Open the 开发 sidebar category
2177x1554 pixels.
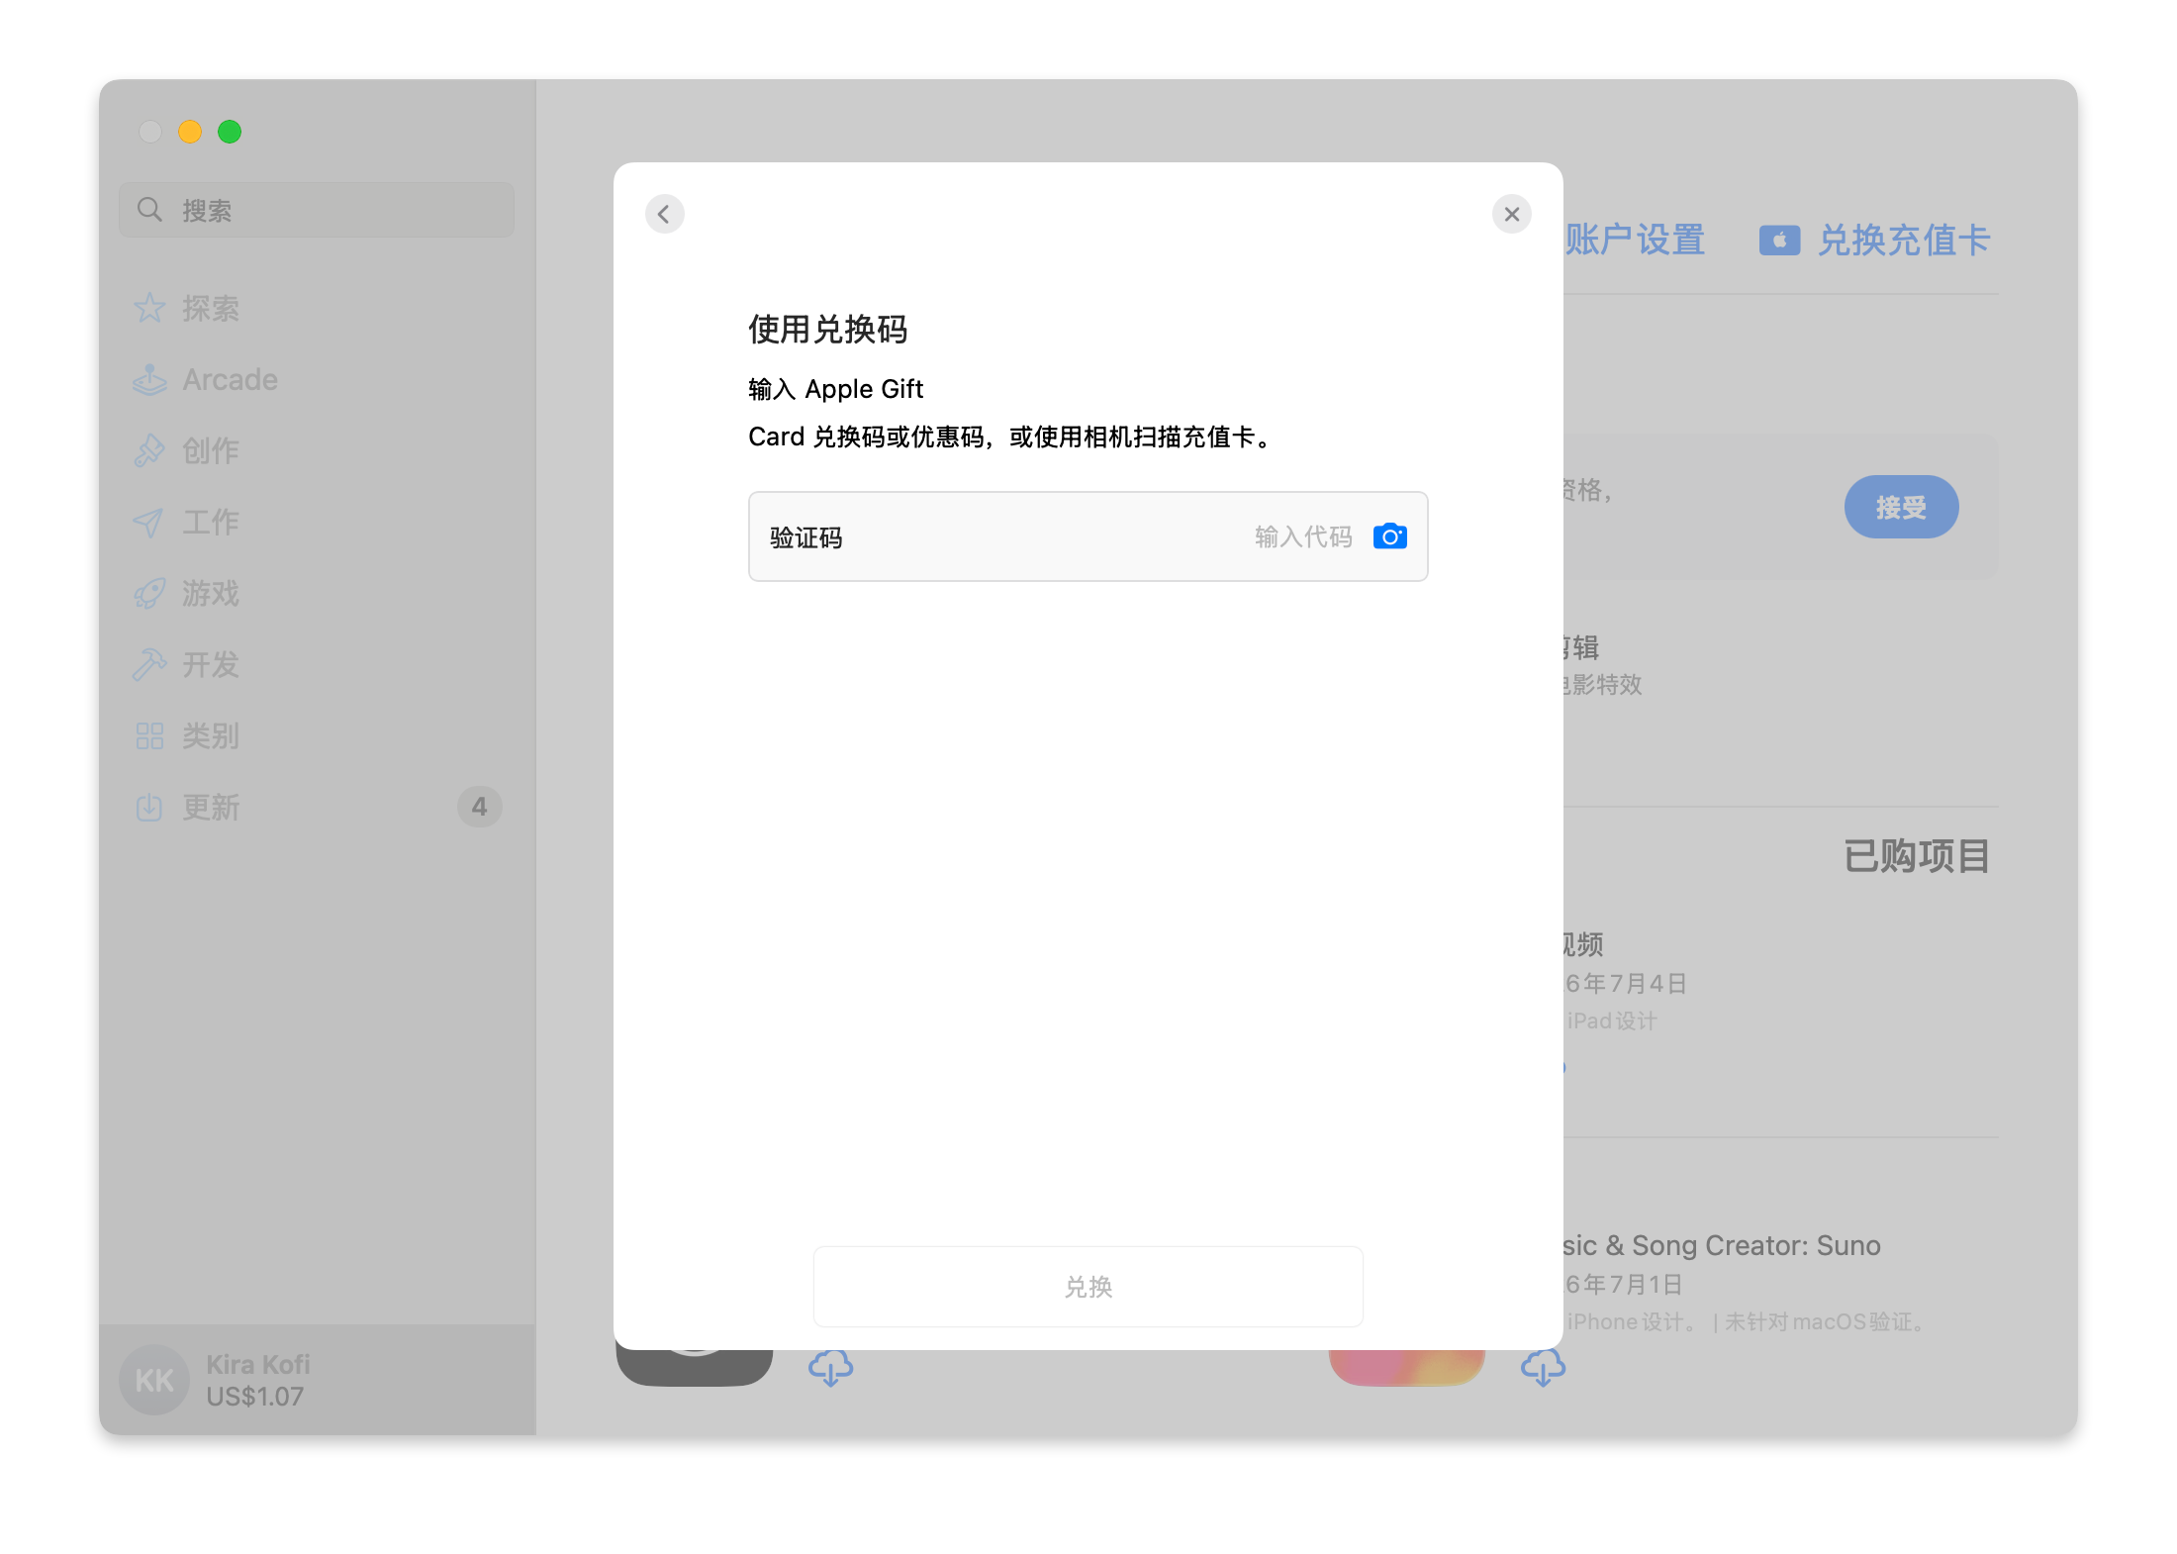coord(317,665)
